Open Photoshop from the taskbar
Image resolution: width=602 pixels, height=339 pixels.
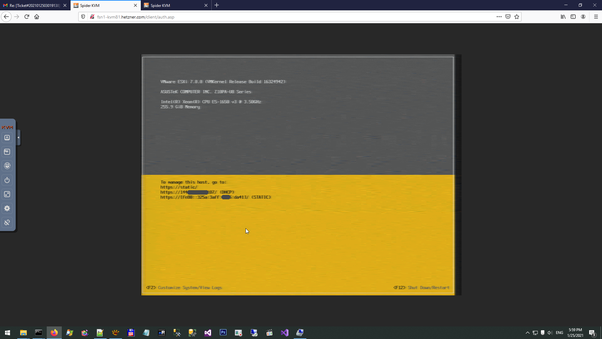223,333
